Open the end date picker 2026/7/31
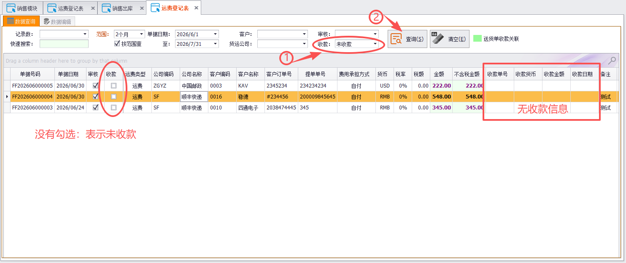The height and width of the screenshot is (263, 626). 216,44
